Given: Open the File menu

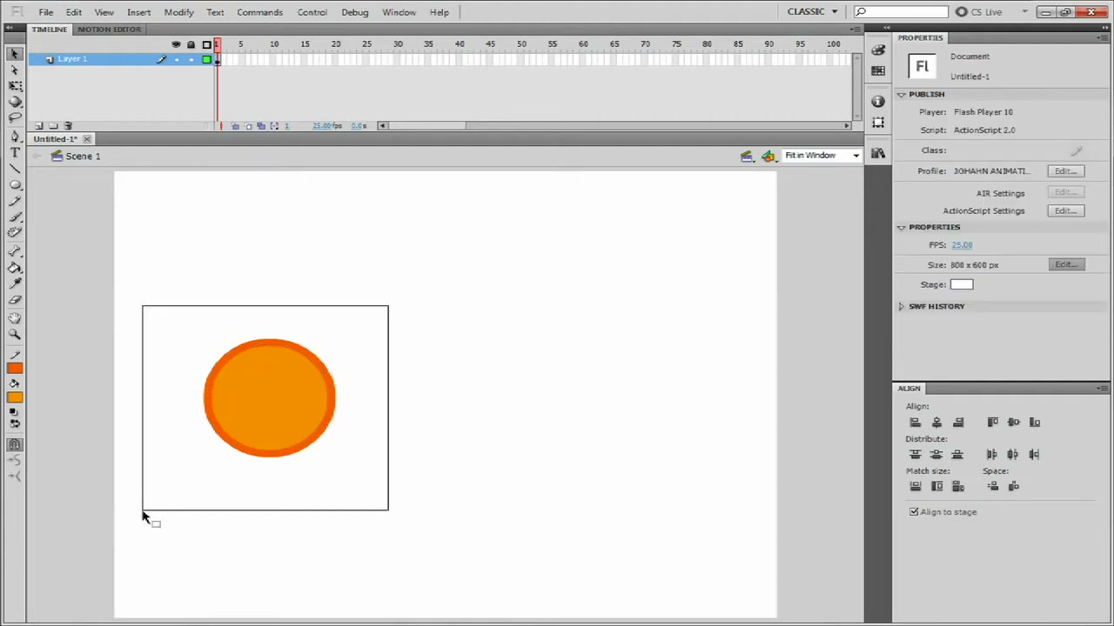Looking at the screenshot, I should 45,12.
